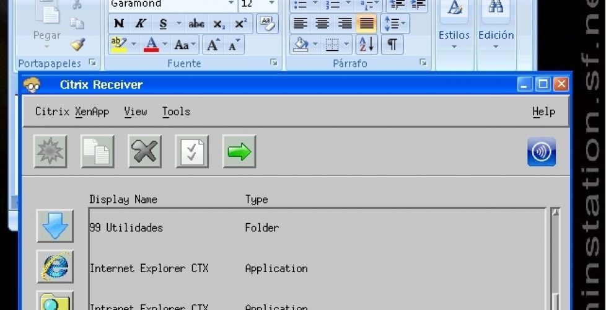Apply strikethrough (abc) in Word ribbon

[196, 24]
